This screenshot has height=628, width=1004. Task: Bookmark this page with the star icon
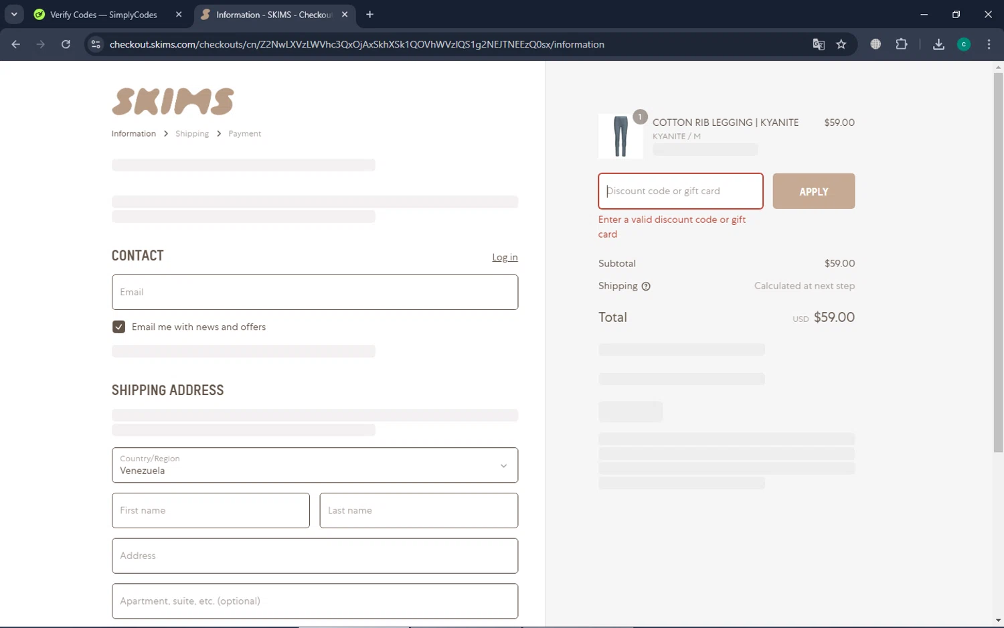click(x=841, y=44)
